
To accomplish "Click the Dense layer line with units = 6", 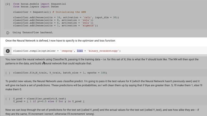I will [x=53, y=23].
